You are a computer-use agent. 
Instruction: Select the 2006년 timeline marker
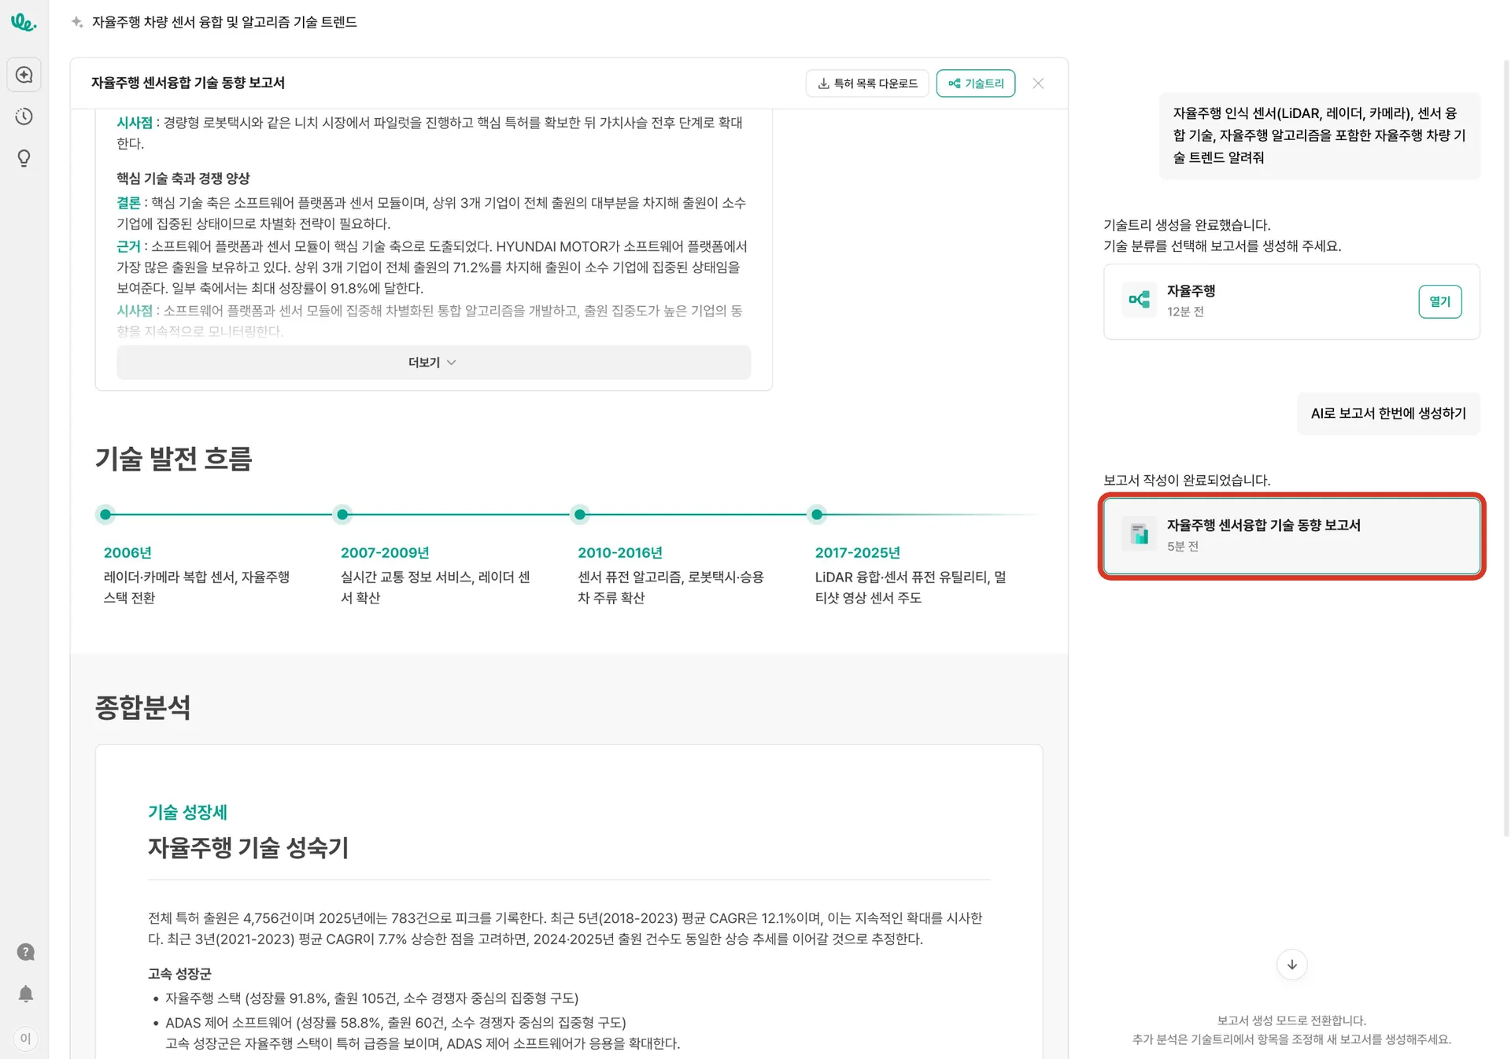click(x=105, y=515)
